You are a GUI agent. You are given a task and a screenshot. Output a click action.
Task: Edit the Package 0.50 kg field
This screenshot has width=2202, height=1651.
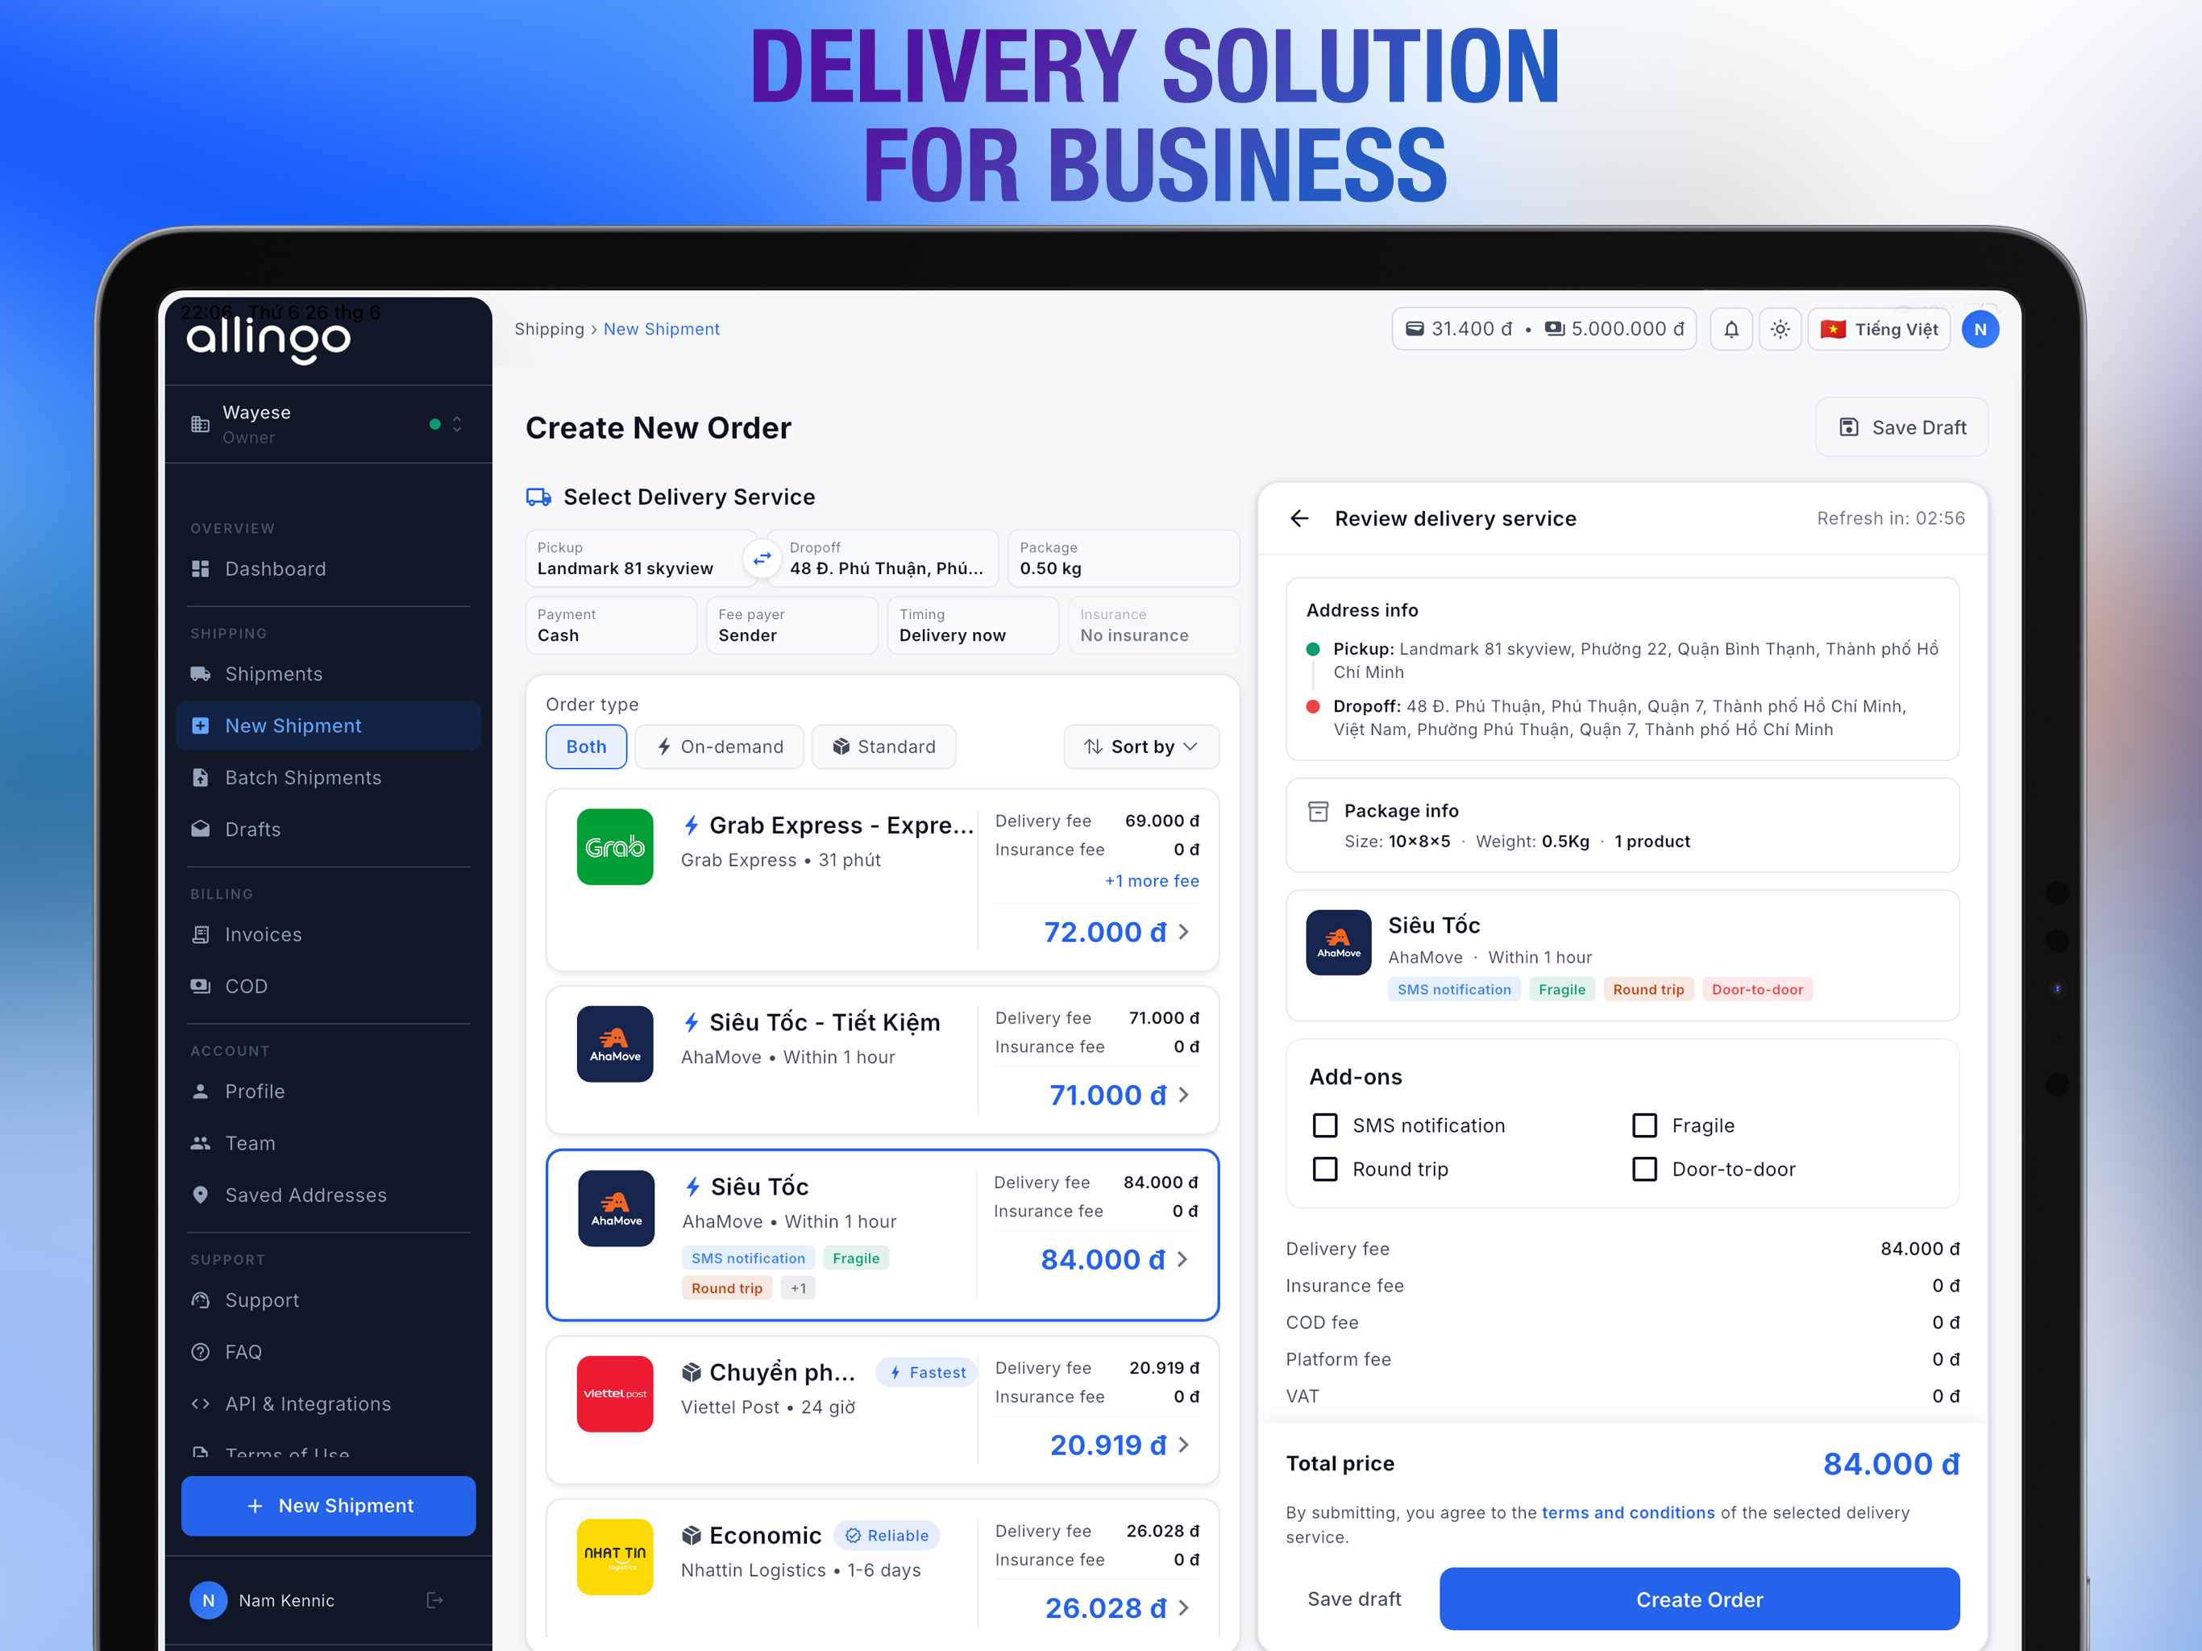pyautogui.click(x=1123, y=559)
